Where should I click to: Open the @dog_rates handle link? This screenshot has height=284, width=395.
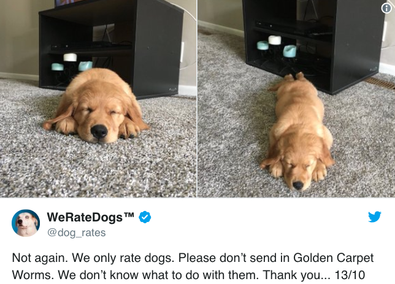pos(76,232)
